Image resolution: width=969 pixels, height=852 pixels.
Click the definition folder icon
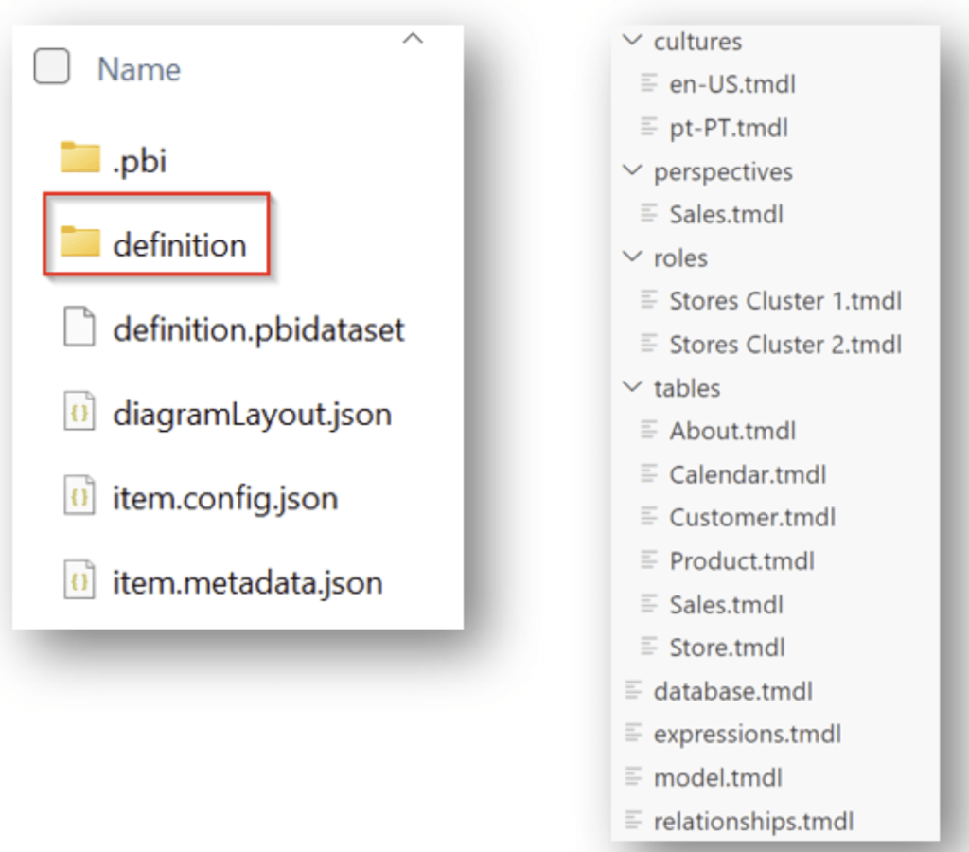[x=79, y=243]
